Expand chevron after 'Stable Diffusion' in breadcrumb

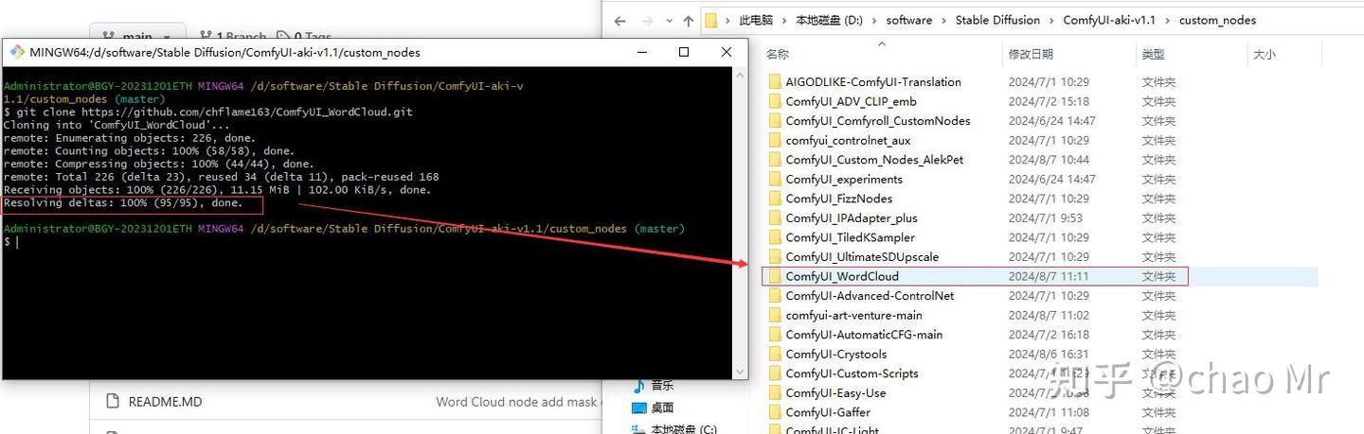pos(1051,20)
